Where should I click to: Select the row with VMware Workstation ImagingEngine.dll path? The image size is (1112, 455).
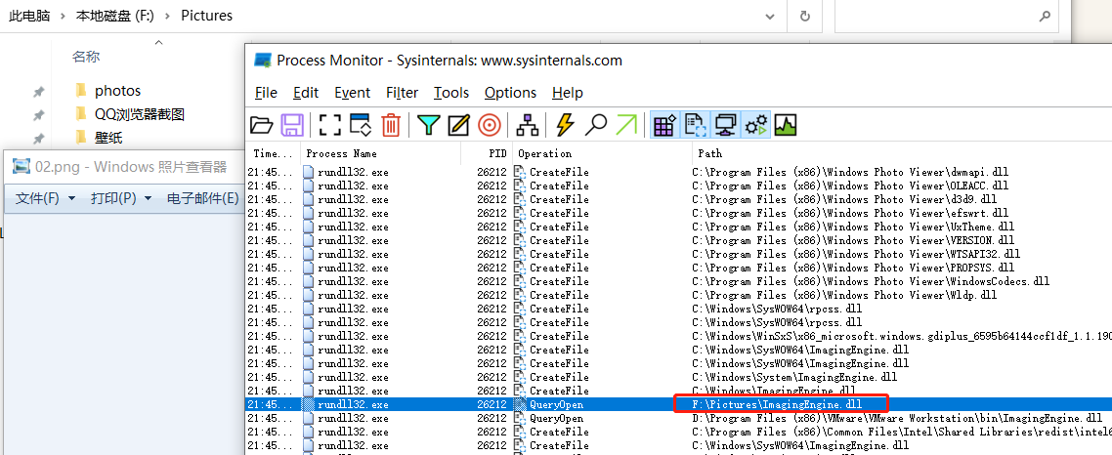679,418
